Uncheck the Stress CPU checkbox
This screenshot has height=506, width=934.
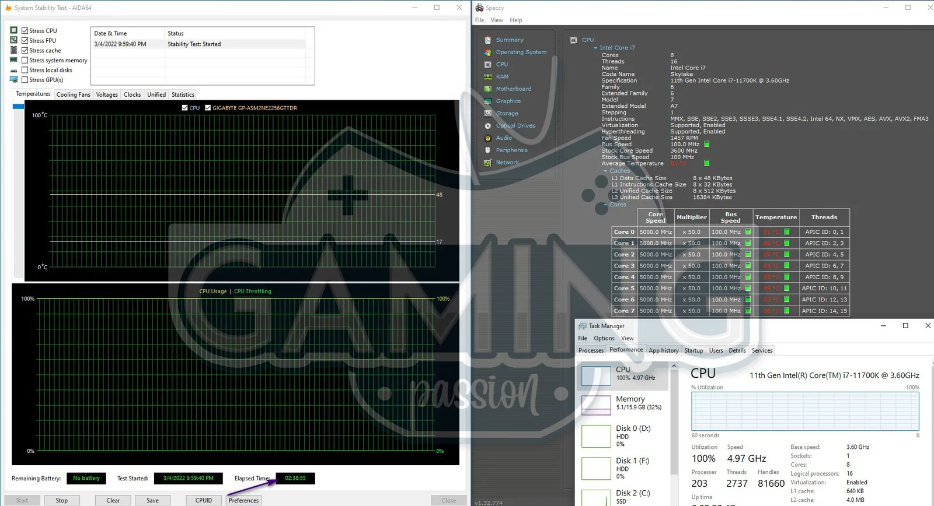(x=25, y=31)
